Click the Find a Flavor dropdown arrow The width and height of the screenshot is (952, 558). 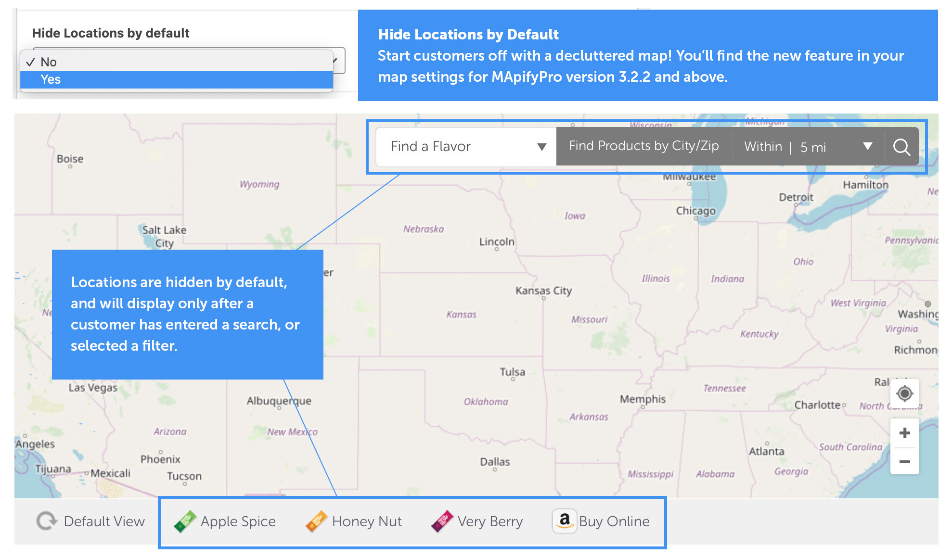pyautogui.click(x=541, y=147)
